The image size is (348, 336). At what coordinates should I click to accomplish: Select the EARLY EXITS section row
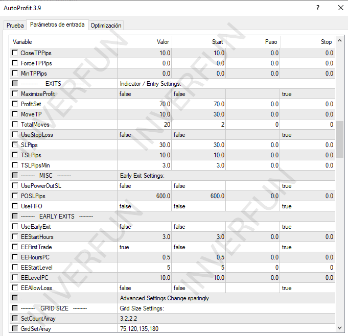[172, 216]
